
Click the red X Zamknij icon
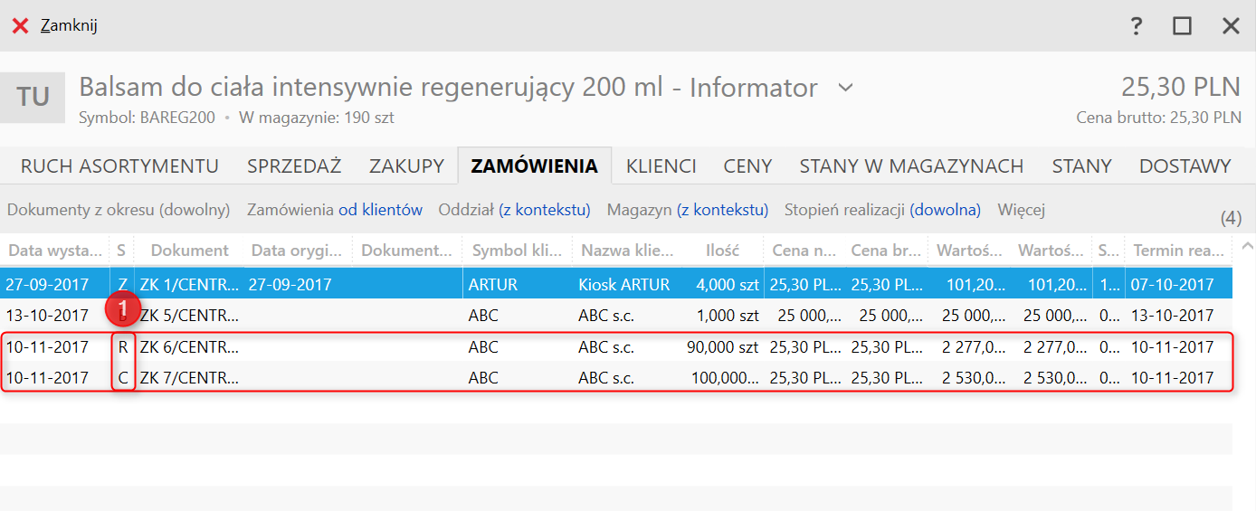pyautogui.click(x=20, y=26)
